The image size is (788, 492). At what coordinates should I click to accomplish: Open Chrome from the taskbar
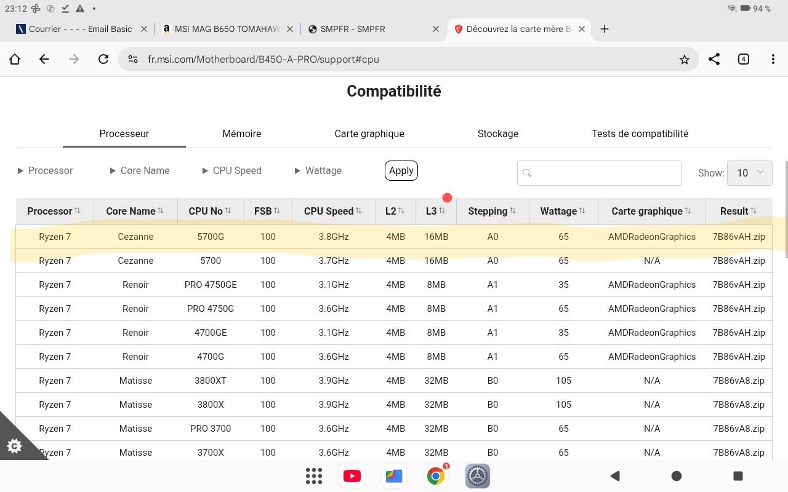tap(436, 476)
